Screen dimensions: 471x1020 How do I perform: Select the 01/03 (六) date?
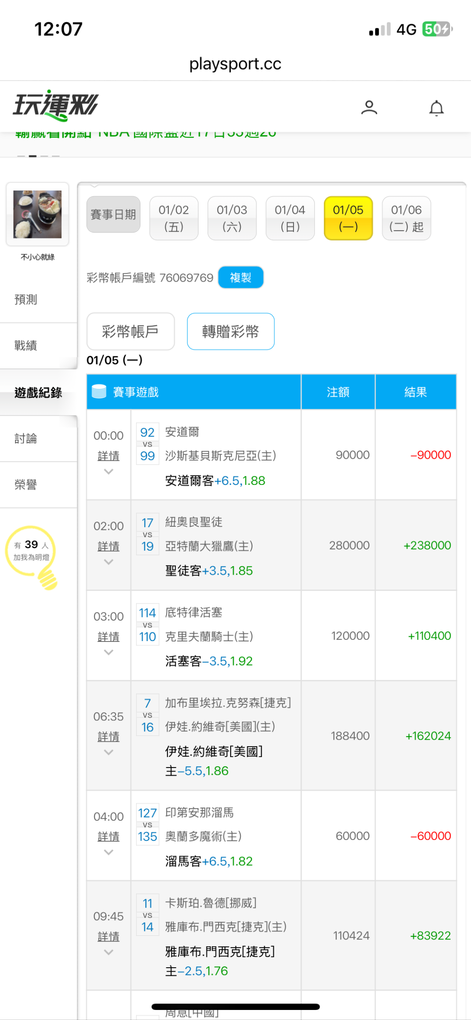click(x=232, y=218)
